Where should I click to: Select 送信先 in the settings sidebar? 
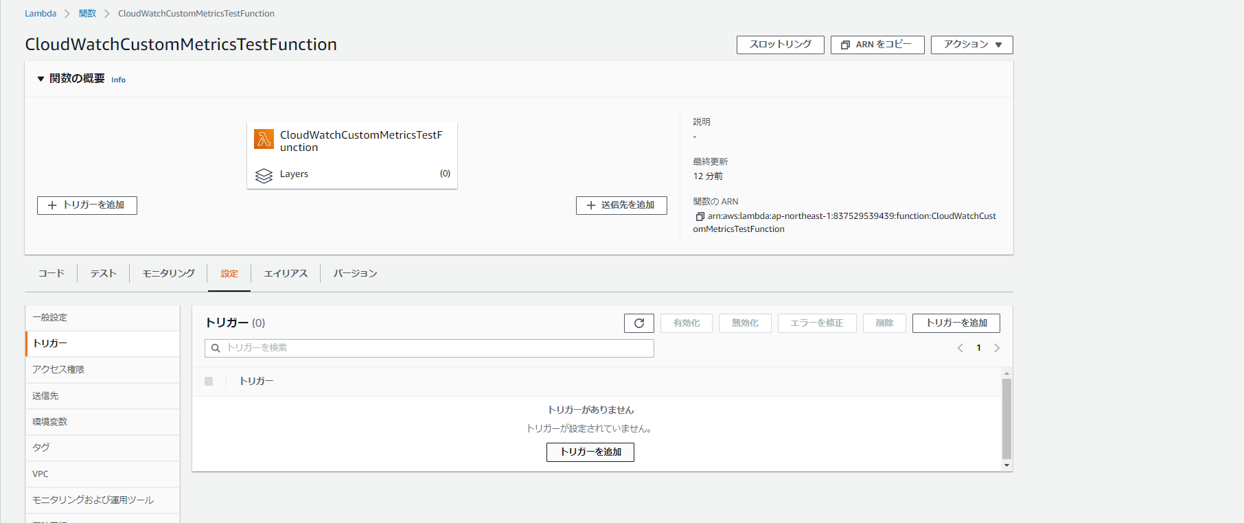tap(102, 396)
